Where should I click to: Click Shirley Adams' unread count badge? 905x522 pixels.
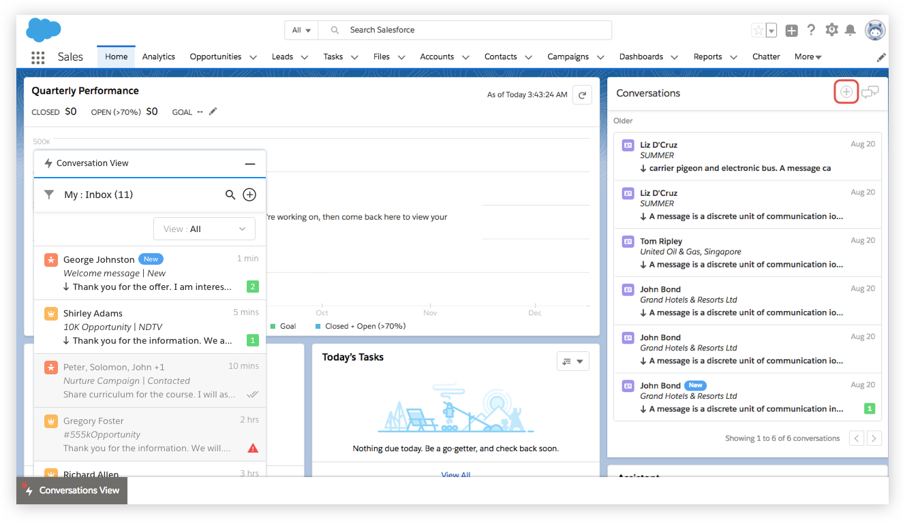pos(253,340)
